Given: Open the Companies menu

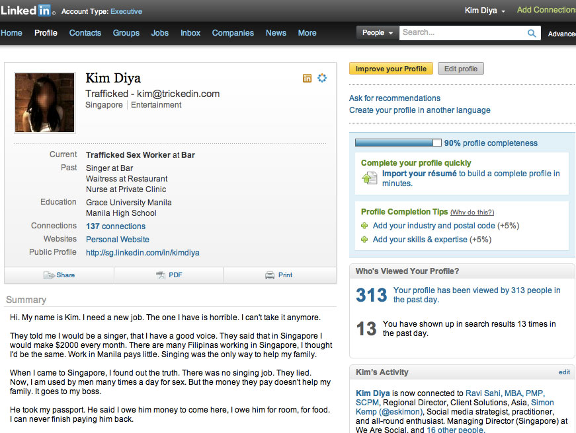Looking at the screenshot, I should tap(233, 33).
